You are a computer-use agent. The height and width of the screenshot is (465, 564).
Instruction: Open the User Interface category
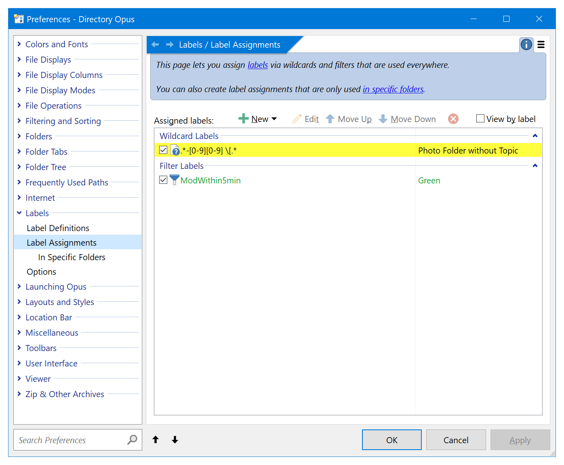51,363
